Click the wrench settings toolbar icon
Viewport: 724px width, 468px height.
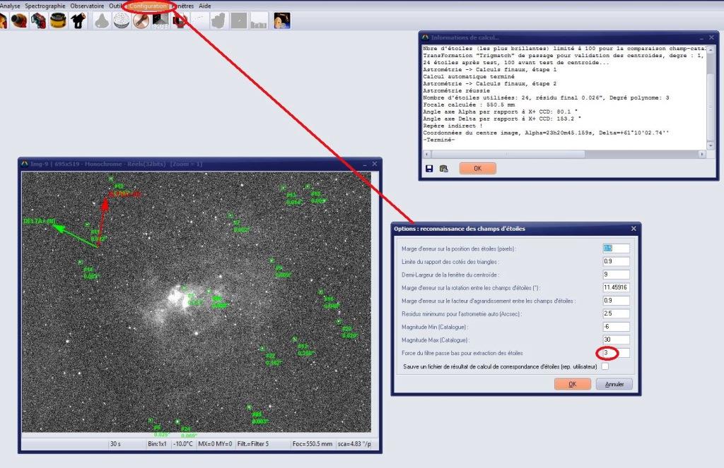pos(141,20)
